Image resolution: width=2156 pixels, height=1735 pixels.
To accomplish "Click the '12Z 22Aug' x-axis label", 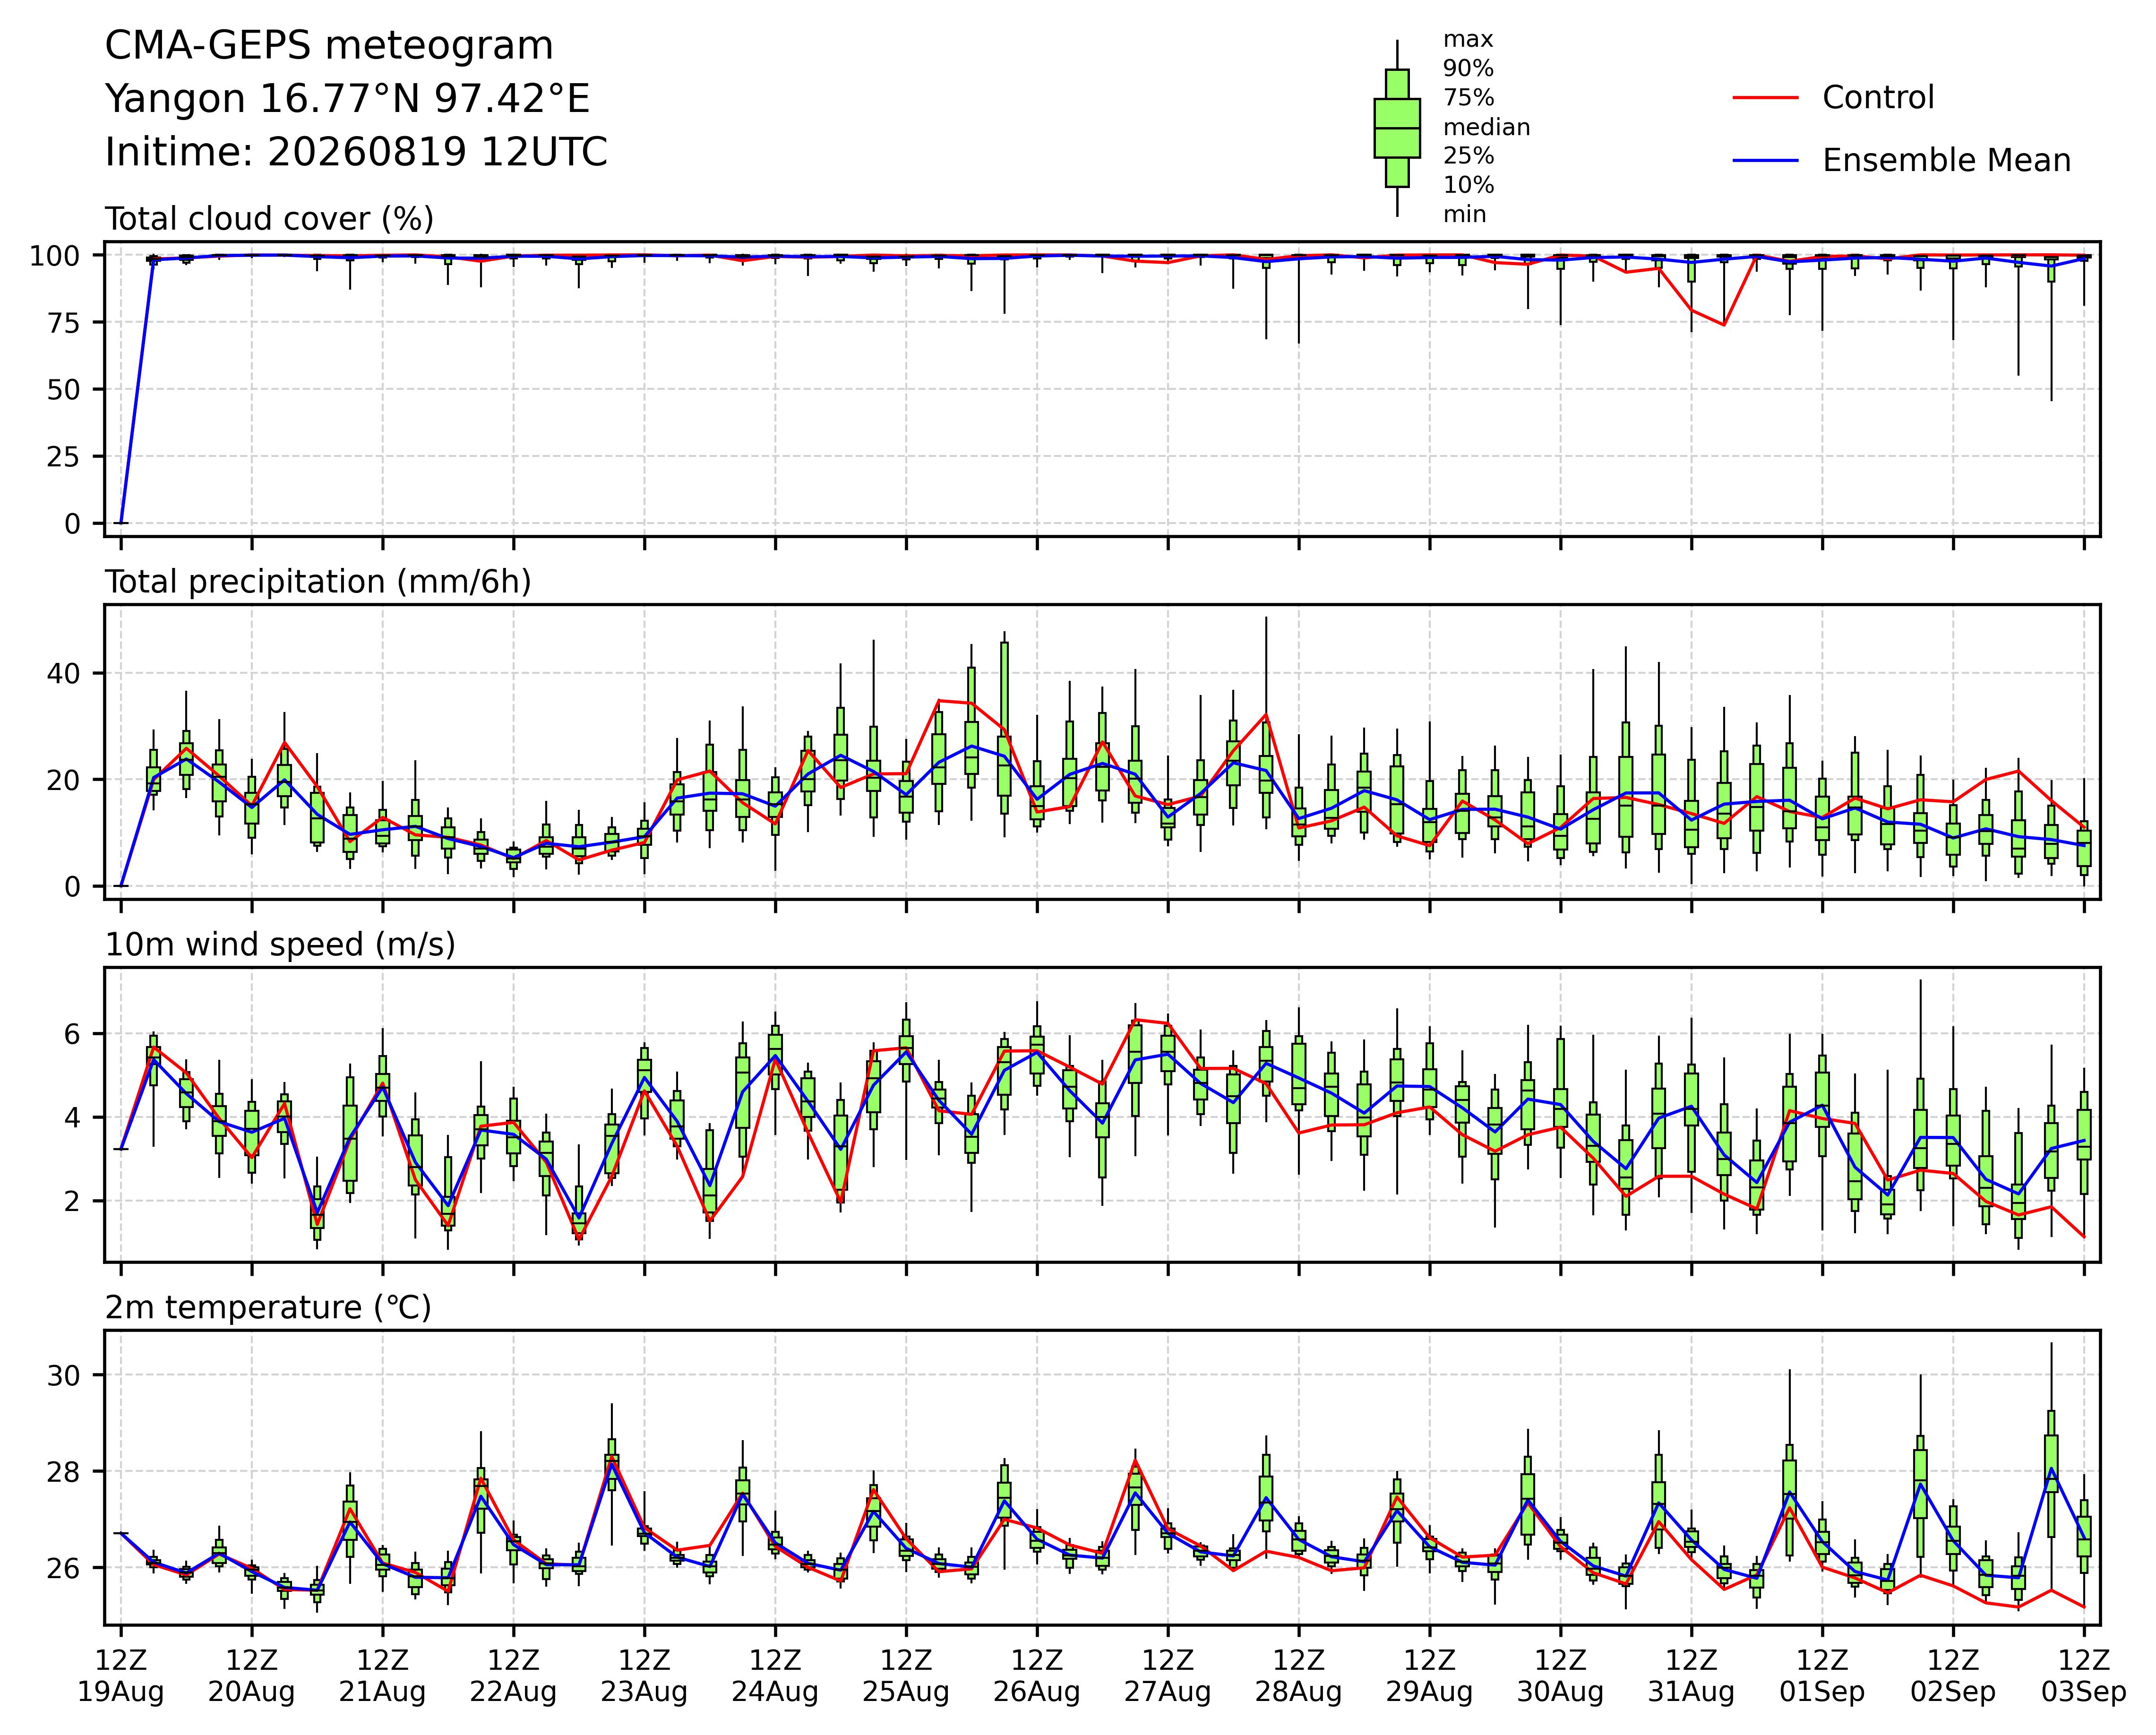I will point(514,1677).
